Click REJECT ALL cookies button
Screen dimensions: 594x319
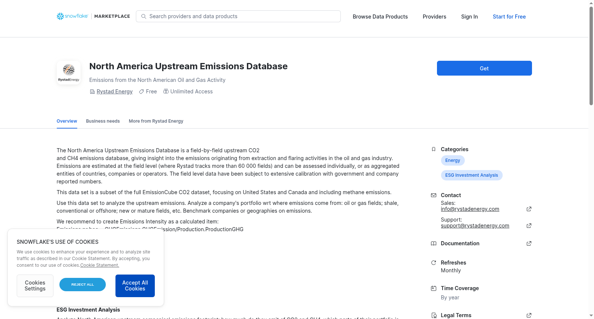(82, 285)
